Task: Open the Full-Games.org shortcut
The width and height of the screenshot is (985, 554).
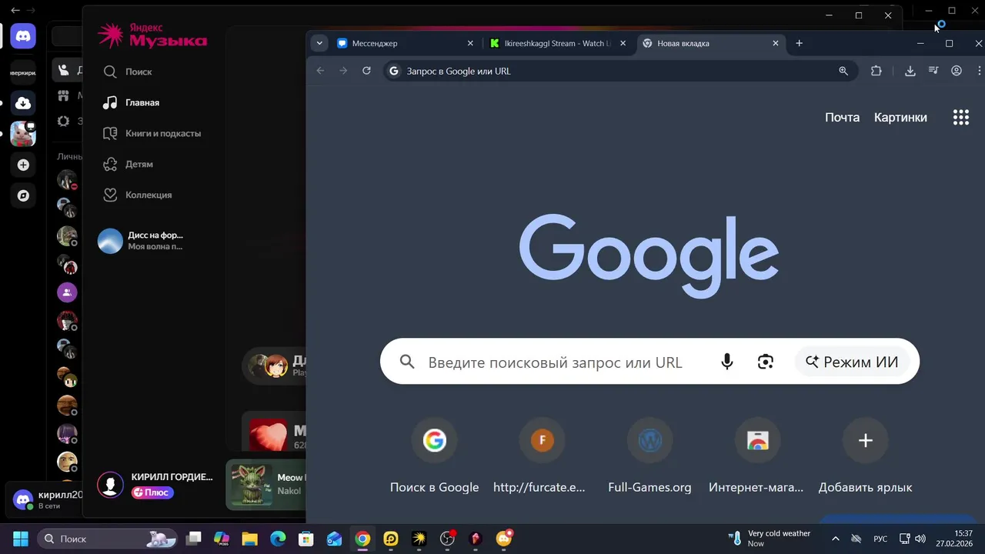Action: coord(649,457)
